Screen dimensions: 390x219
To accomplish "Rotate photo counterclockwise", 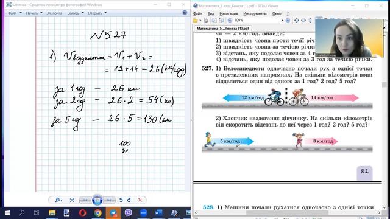I will coord(121,200).
